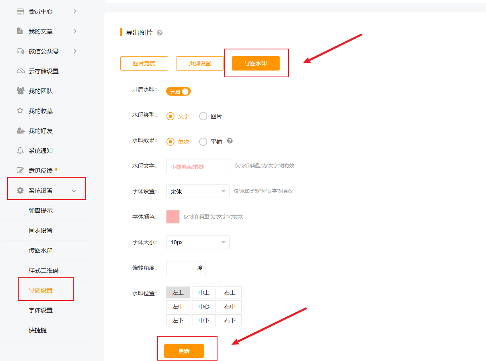
Task: Click the 我的文章 document icon
Action: pyautogui.click(x=20, y=31)
